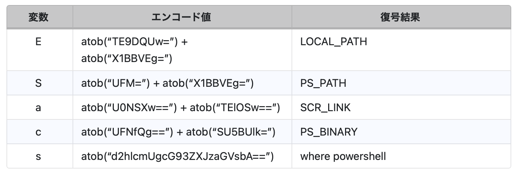Click atob("UFM=") encoded text
517x175 pixels.
pyautogui.click(x=116, y=83)
